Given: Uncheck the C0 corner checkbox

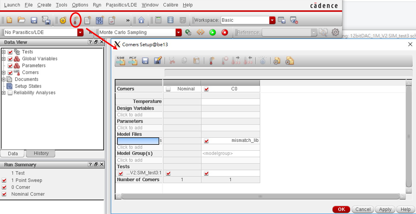Looking at the screenshot, I should [206, 89].
